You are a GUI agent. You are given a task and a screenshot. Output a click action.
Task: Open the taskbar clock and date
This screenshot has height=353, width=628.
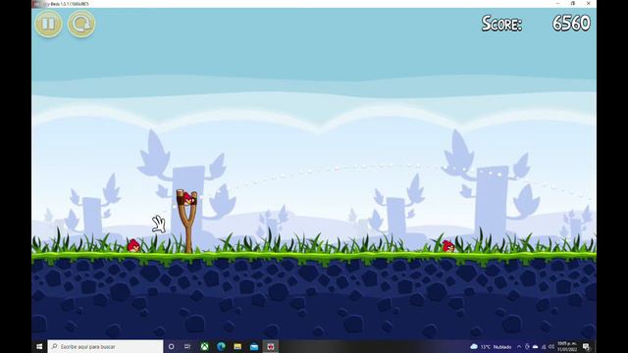567,346
